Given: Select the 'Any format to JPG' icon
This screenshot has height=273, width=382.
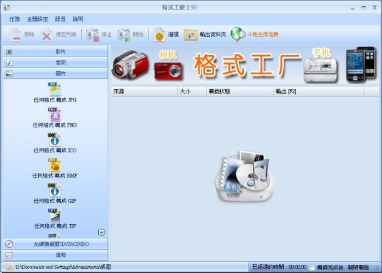Looking at the screenshot, I should [55, 89].
